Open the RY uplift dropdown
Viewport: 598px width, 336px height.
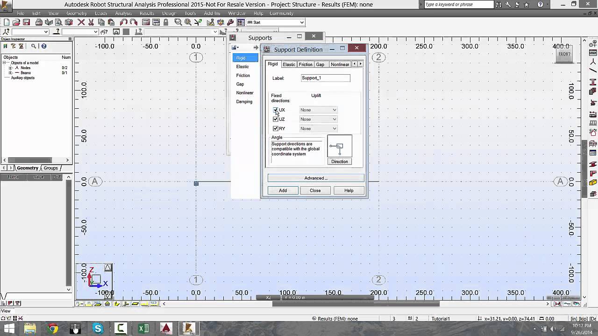point(318,129)
